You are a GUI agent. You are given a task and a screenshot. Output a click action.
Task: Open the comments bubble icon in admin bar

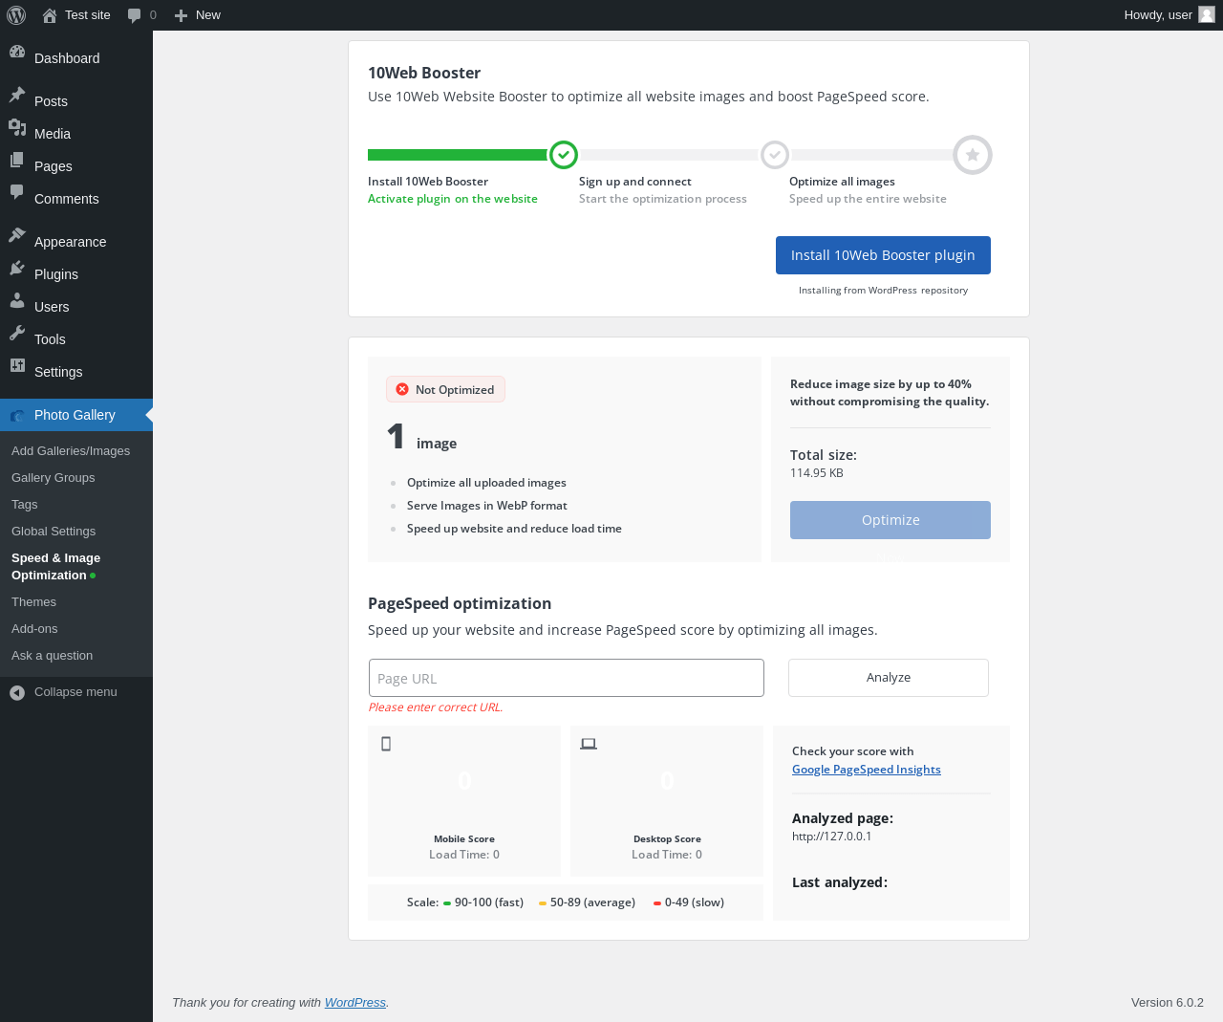pos(135,15)
